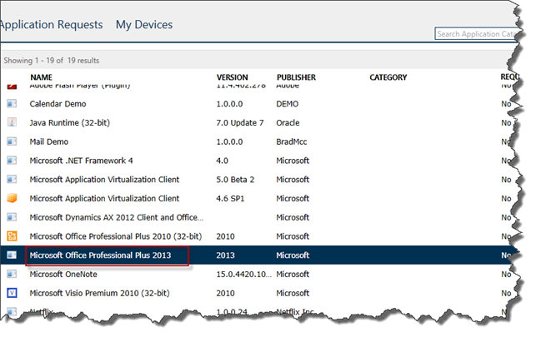Screen dimensions: 536x337
Task: Click icon for App Virtualization Client 5.0 Beta 2
Action: coord(12,179)
